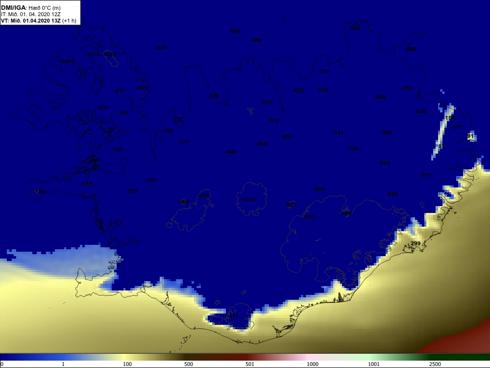This screenshot has width=490, height=368.
Task: Click the map value "-797"
Action: [x=123, y=113]
